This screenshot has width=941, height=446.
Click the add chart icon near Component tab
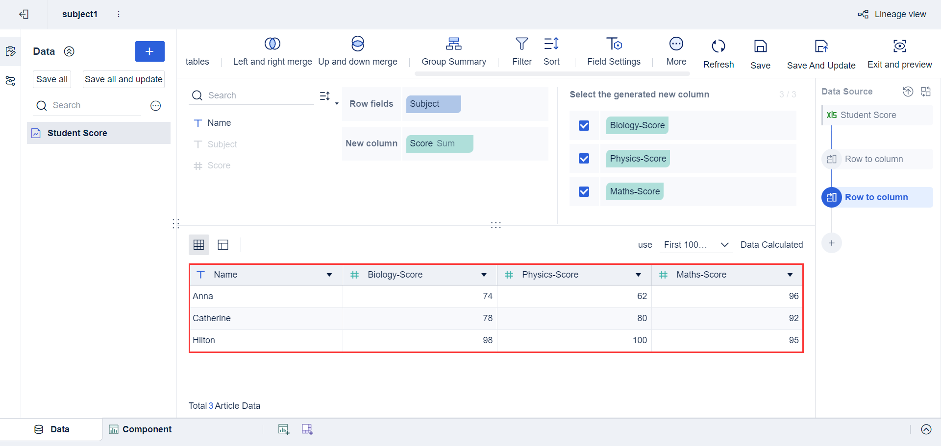point(283,429)
